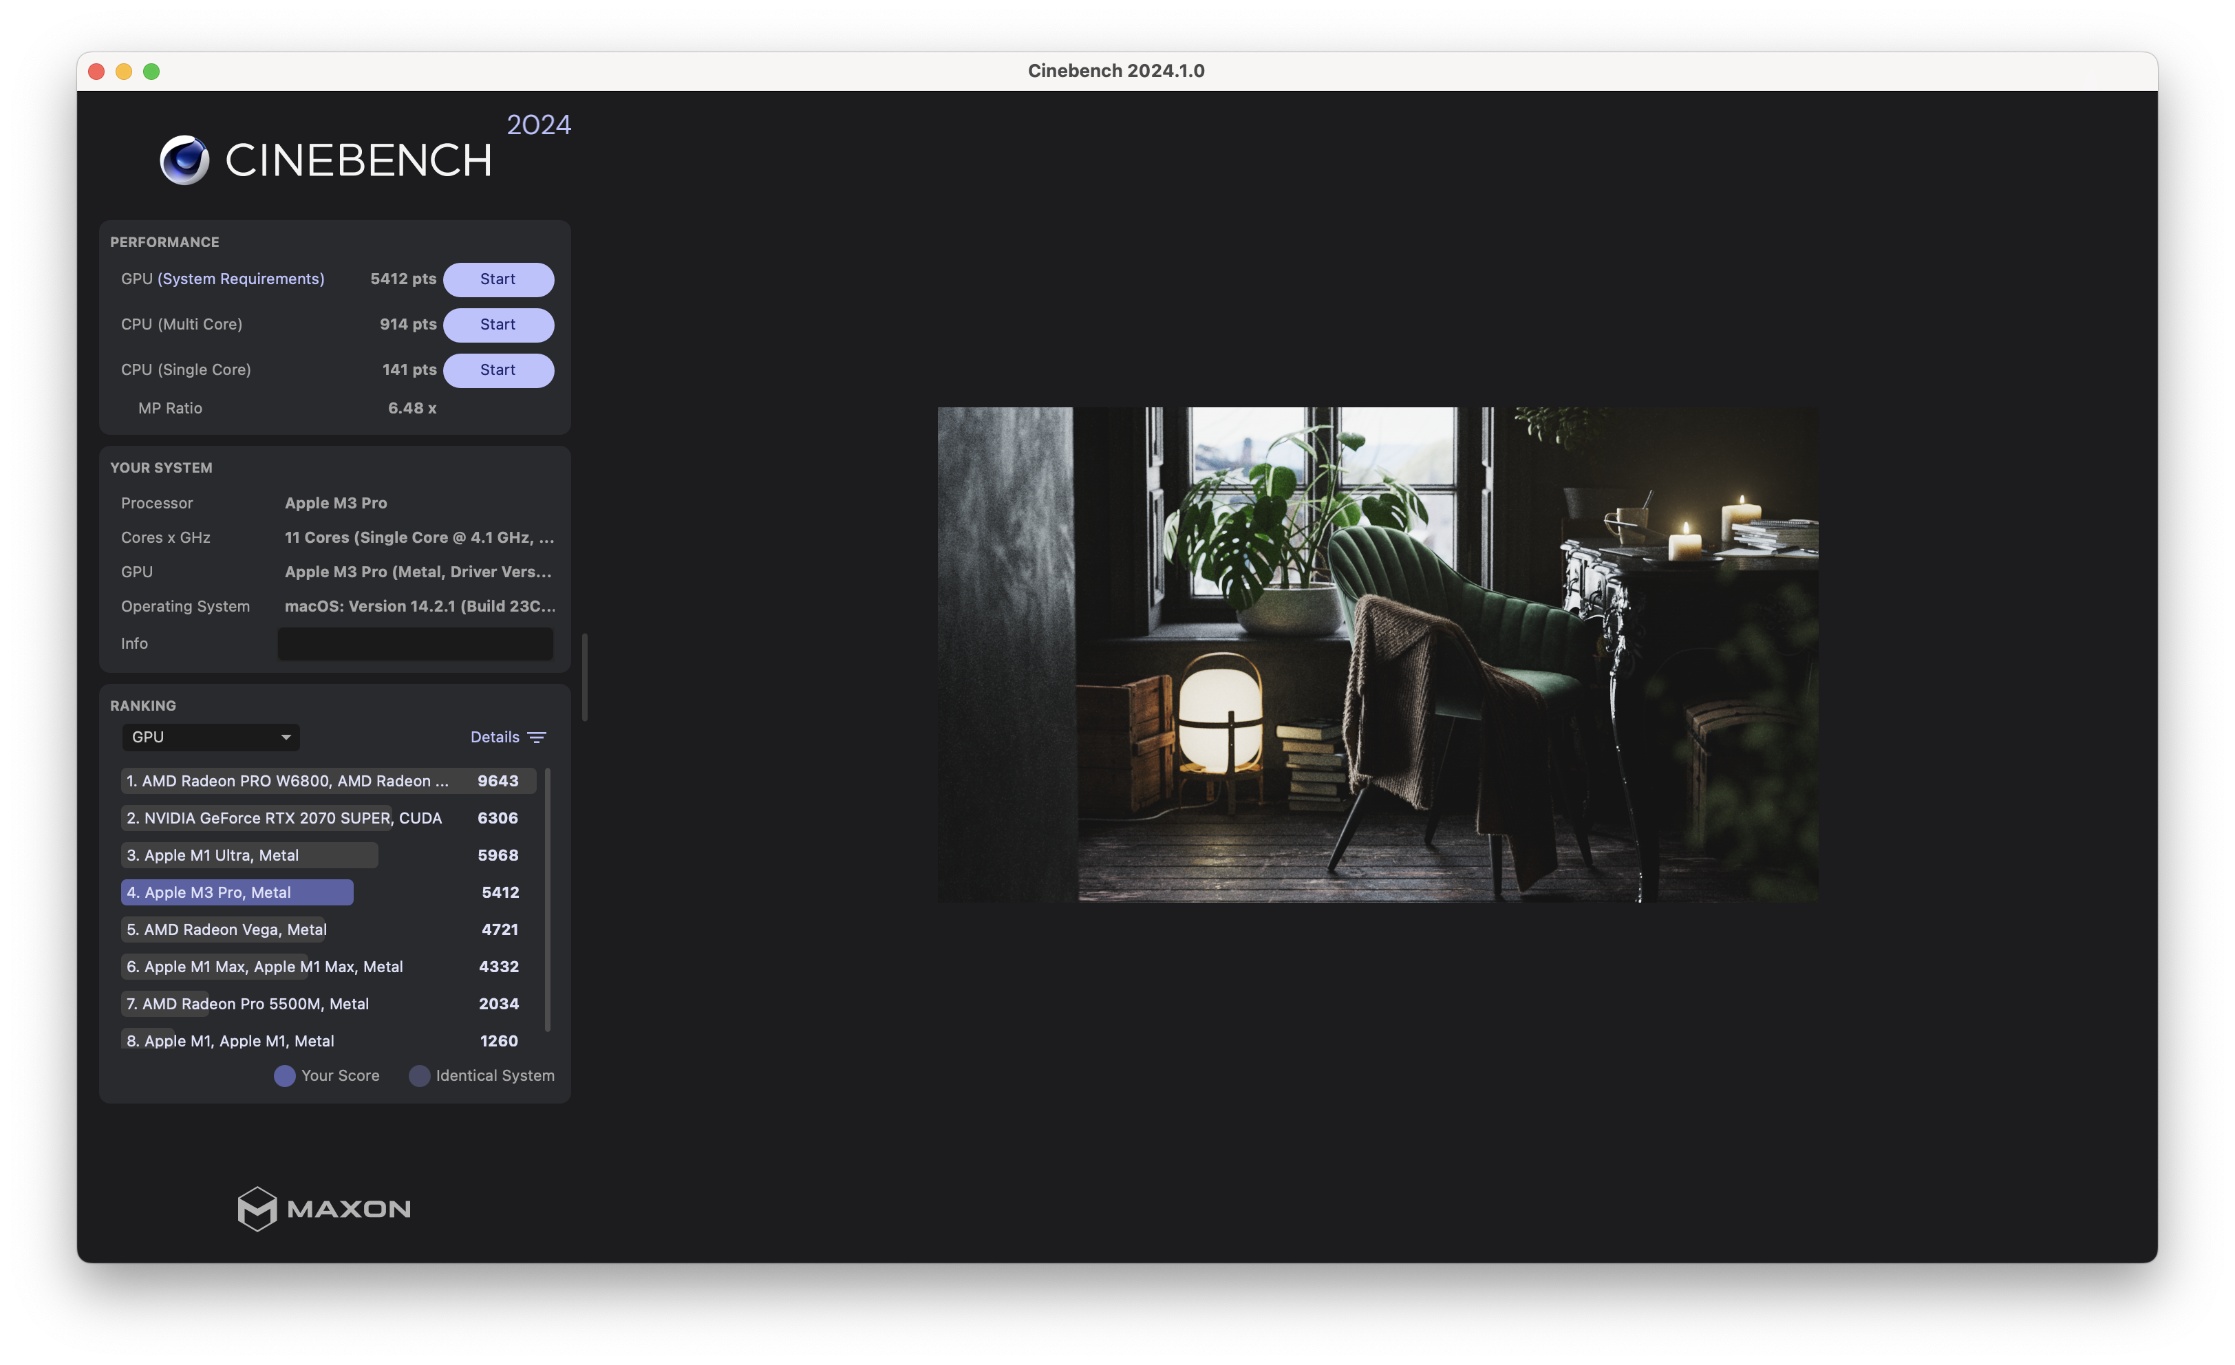2235x1365 pixels.
Task: Start the GPU benchmark test
Action: pos(498,279)
